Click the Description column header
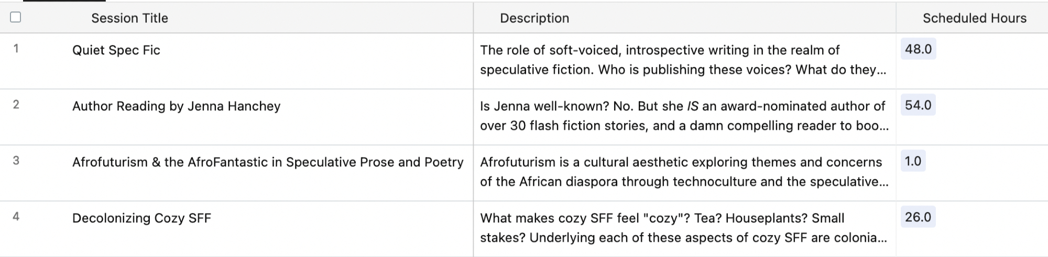Viewport: 1048px width, 257px height. (x=534, y=18)
